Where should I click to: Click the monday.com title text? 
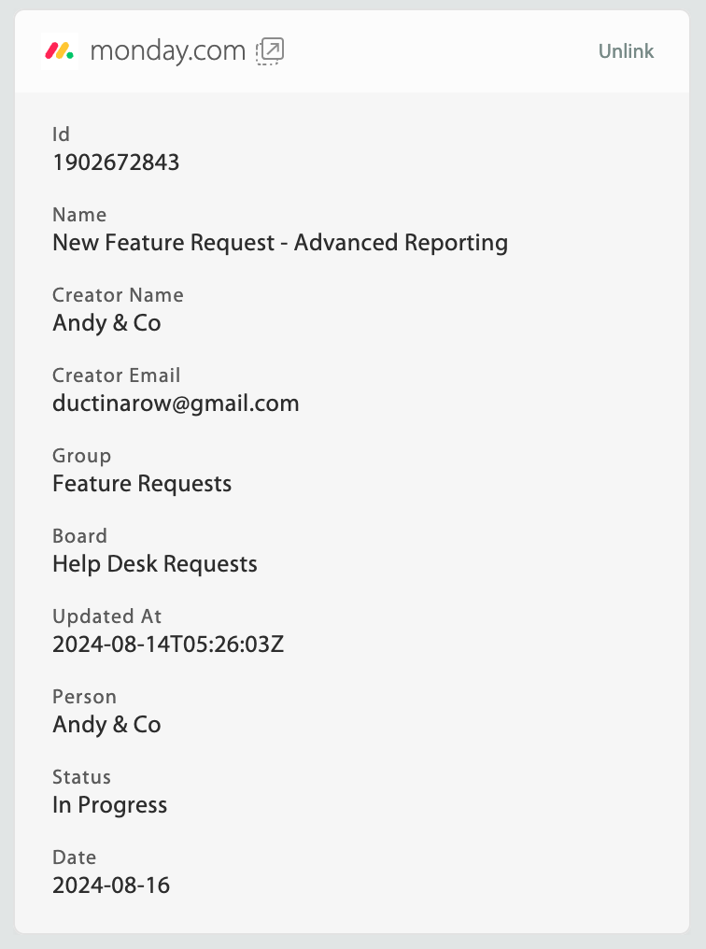167,51
